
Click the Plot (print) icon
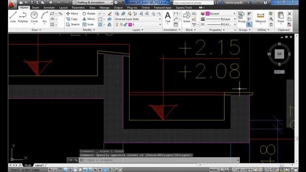[x=51, y=2]
